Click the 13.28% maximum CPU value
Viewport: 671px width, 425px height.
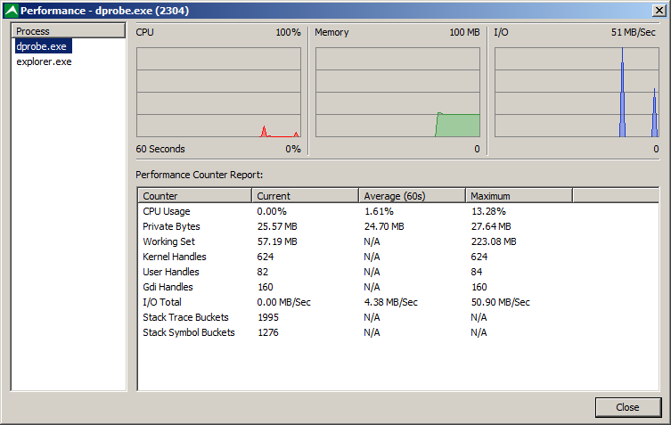[488, 211]
